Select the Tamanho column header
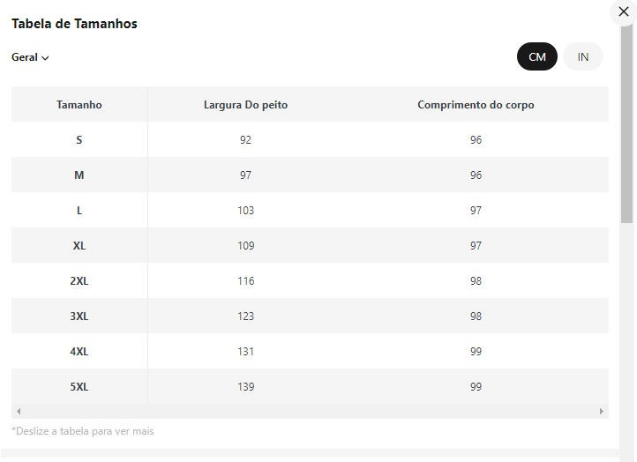The image size is (637, 462). click(79, 105)
